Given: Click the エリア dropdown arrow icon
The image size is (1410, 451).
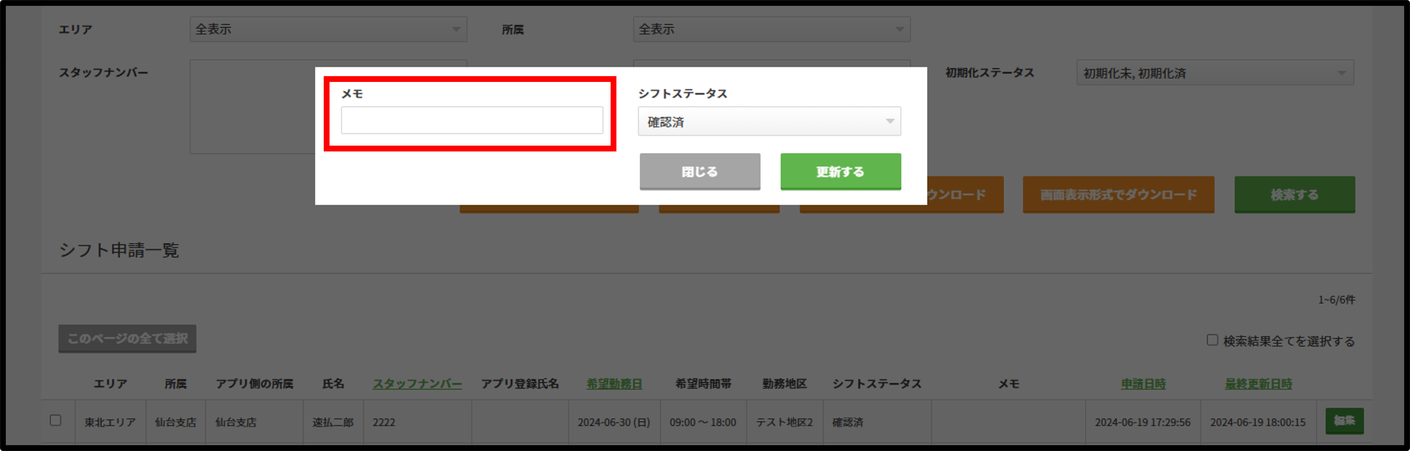Looking at the screenshot, I should [x=457, y=29].
